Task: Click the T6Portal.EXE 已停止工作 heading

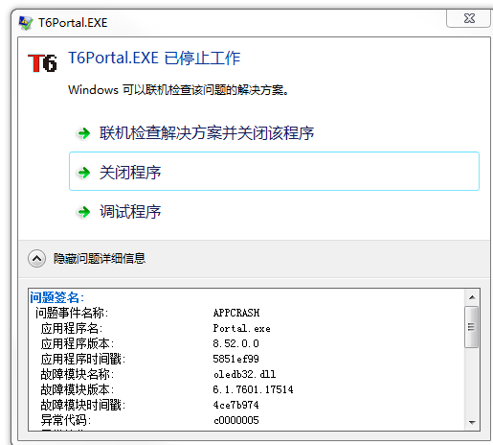Action: [x=154, y=59]
